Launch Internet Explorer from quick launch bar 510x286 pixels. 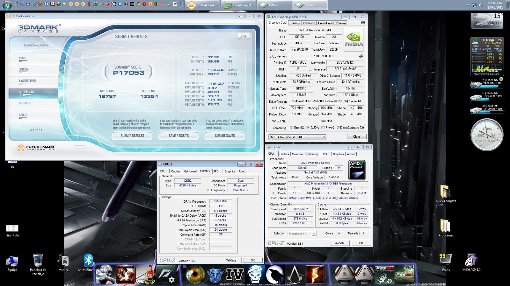click(x=34, y=4)
